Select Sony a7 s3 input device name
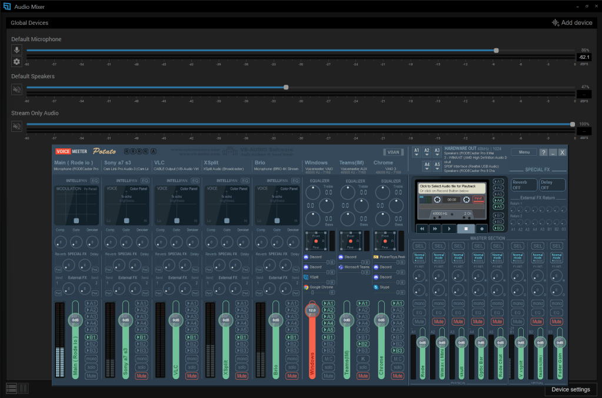Screen dimensions: 602x398 126,168
